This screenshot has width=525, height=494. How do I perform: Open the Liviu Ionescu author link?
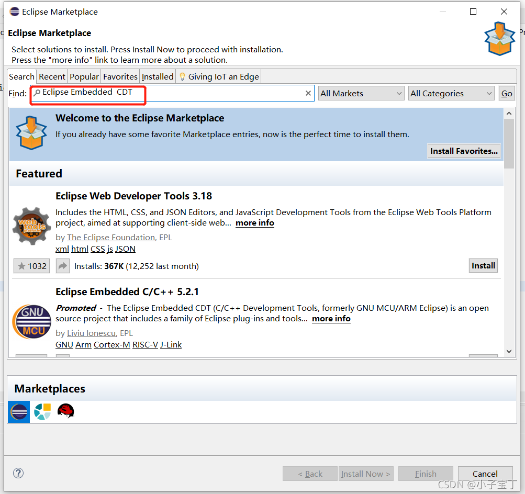91,333
